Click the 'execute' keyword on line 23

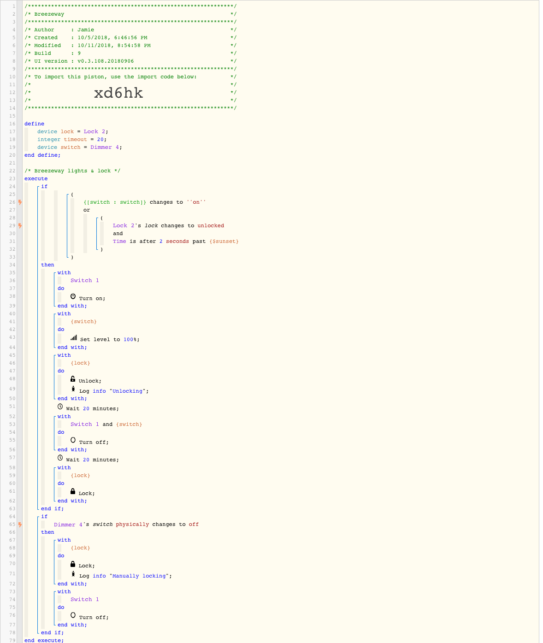click(36, 178)
